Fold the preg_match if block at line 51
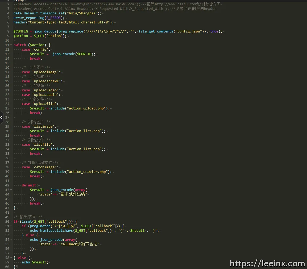This screenshot has height=269, width=307. [11, 226]
